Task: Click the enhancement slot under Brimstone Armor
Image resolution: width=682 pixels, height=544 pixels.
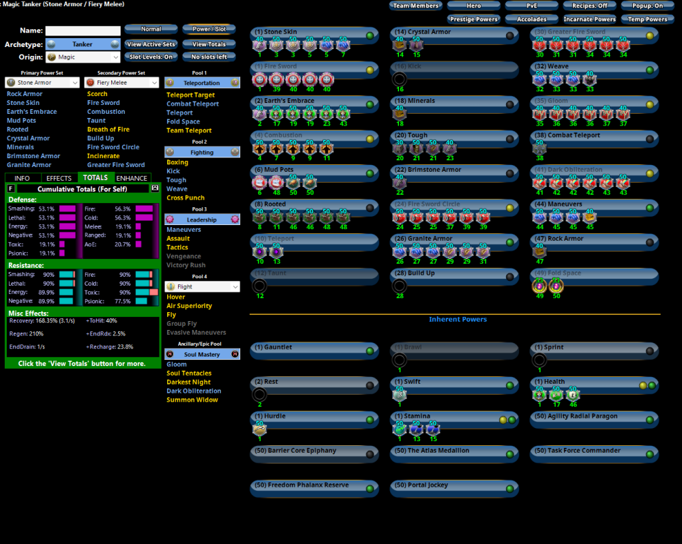Action: tap(400, 182)
